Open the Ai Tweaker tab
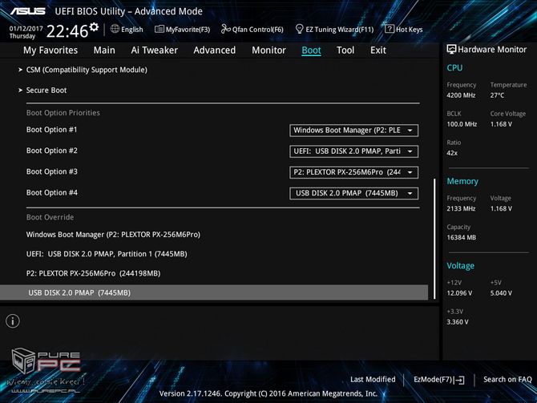Screen dimensions: 537x403 click(x=154, y=50)
